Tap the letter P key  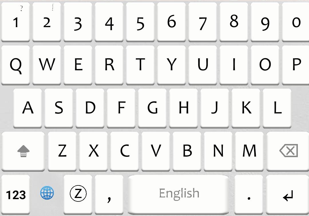pyautogui.click(x=296, y=65)
